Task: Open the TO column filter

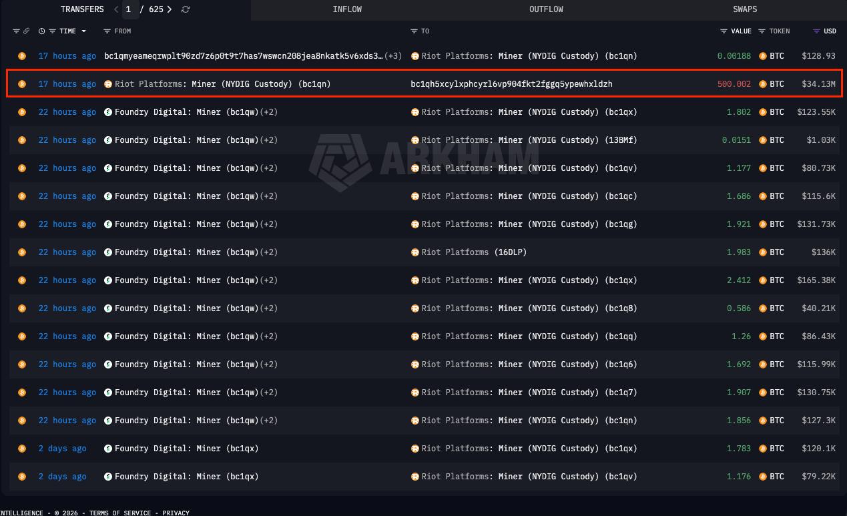Action: 414,31
